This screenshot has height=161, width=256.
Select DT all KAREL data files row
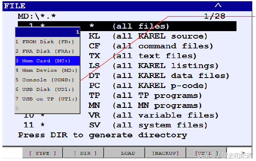[158, 76]
